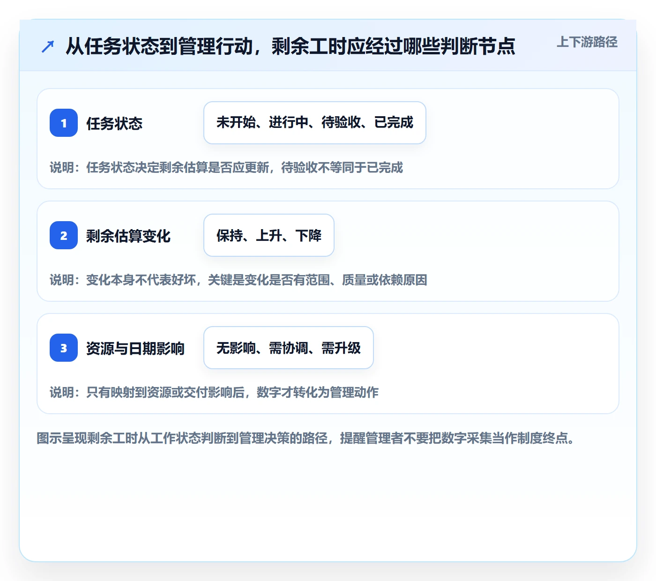Click the blue step 2 badge
This screenshot has height=581, width=656.
pyautogui.click(x=64, y=235)
